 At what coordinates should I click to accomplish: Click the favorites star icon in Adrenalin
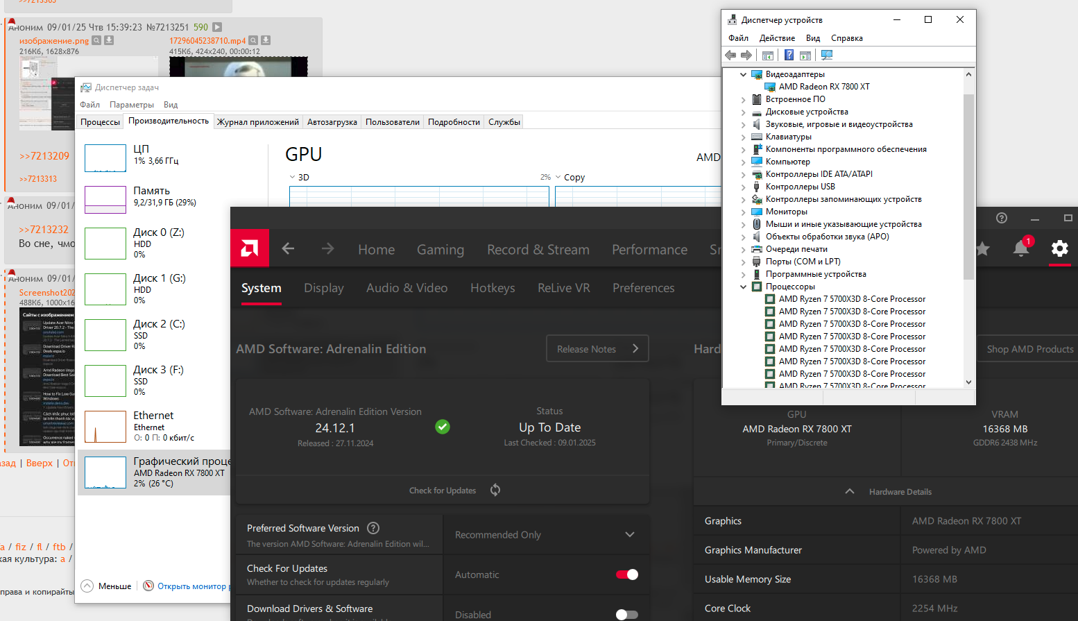click(982, 248)
